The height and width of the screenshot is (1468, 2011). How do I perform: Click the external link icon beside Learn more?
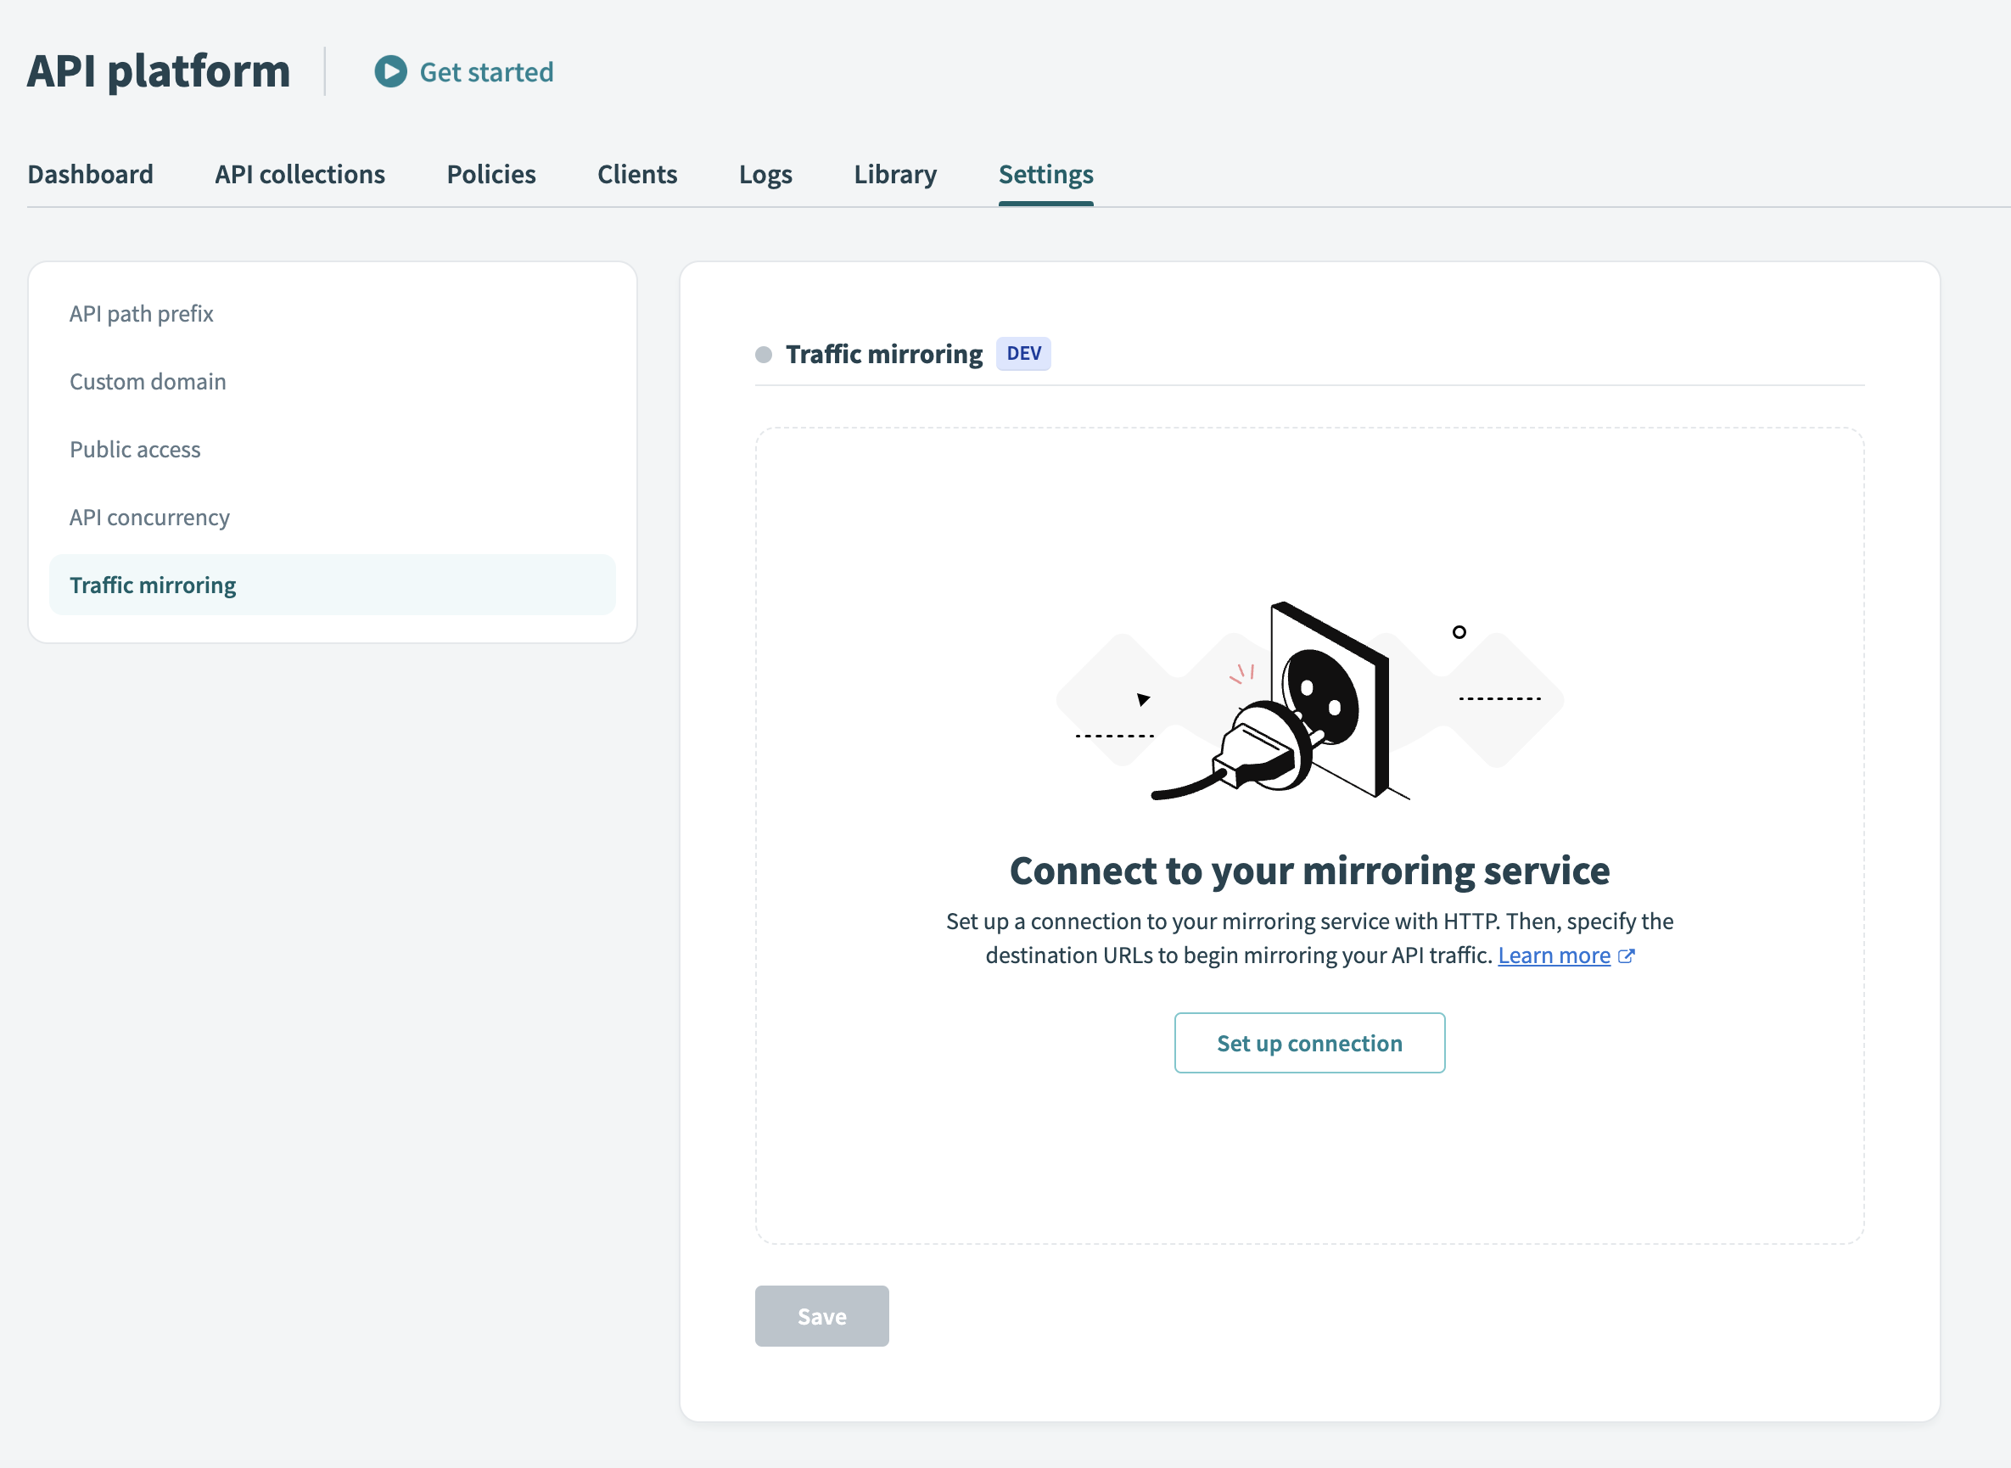tap(1628, 955)
